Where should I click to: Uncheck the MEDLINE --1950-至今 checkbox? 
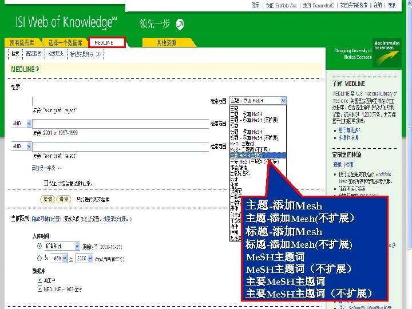[39, 289]
